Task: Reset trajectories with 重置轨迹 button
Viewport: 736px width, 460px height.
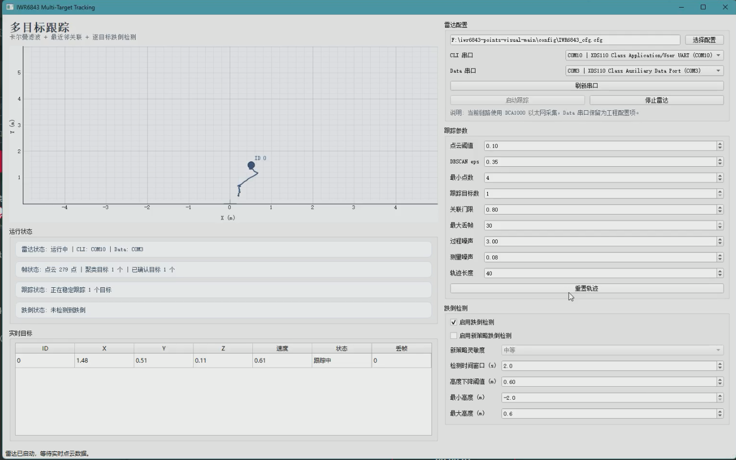Action: 587,288
